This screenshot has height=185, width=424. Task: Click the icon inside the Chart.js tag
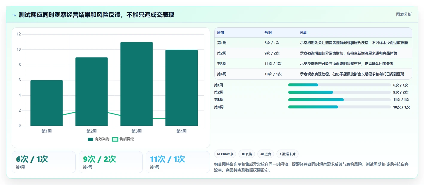click(219, 154)
